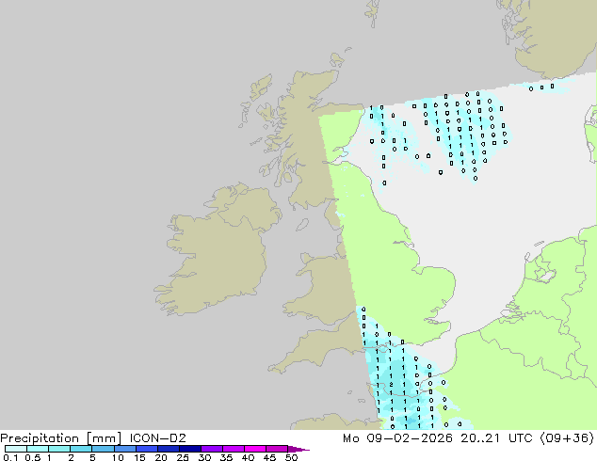Screen dimensions: 597x461
Task: Click the '25' legend value label
Action: (183, 457)
